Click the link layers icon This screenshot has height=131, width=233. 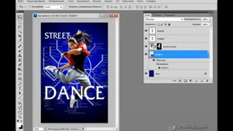point(174,81)
